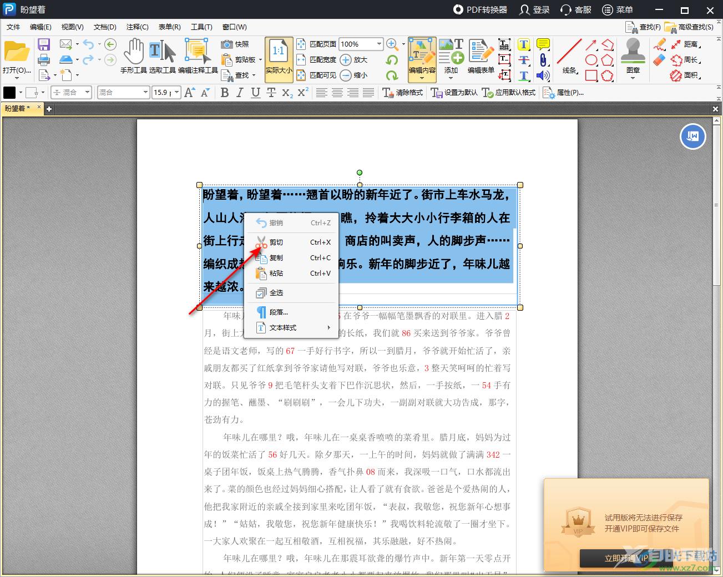Click the black text color swatch
This screenshot has height=577, width=723.
(x=9, y=93)
